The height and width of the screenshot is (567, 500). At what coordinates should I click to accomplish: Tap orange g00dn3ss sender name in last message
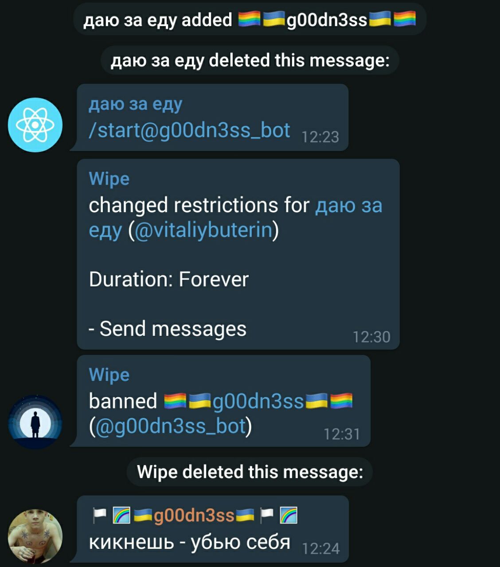click(x=194, y=516)
